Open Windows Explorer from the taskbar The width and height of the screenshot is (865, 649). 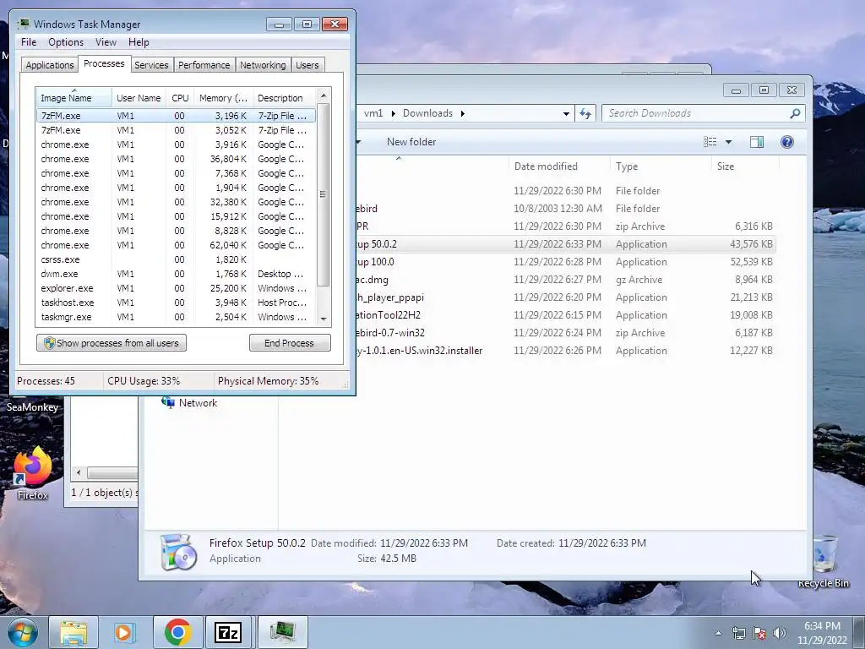pos(73,632)
